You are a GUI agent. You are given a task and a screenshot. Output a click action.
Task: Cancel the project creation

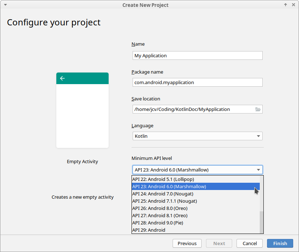coord(249,243)
